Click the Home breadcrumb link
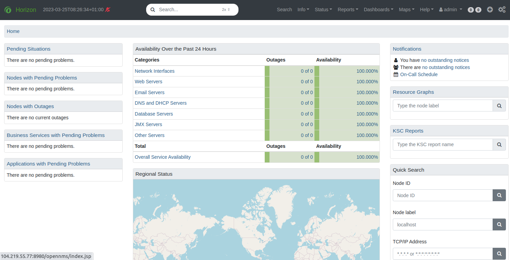510x260 pixels. tap(13, 31)
